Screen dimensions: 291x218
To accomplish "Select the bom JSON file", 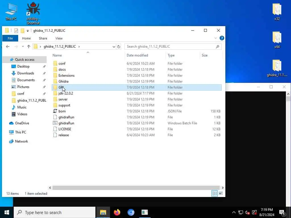I will (x=137, y=111).
